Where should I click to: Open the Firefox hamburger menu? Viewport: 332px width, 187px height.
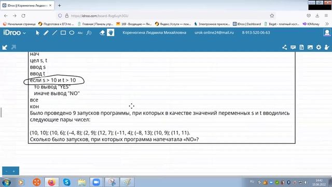326,16
